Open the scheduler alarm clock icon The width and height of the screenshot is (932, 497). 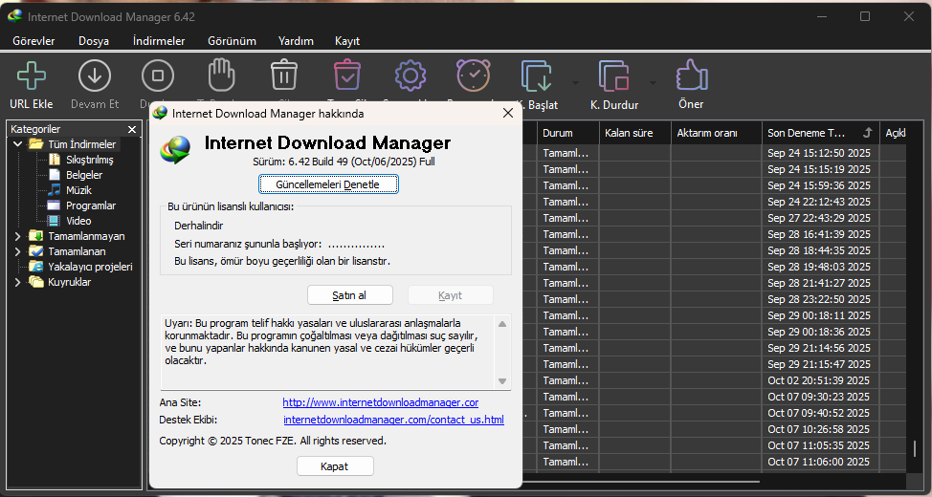point(473,76)
